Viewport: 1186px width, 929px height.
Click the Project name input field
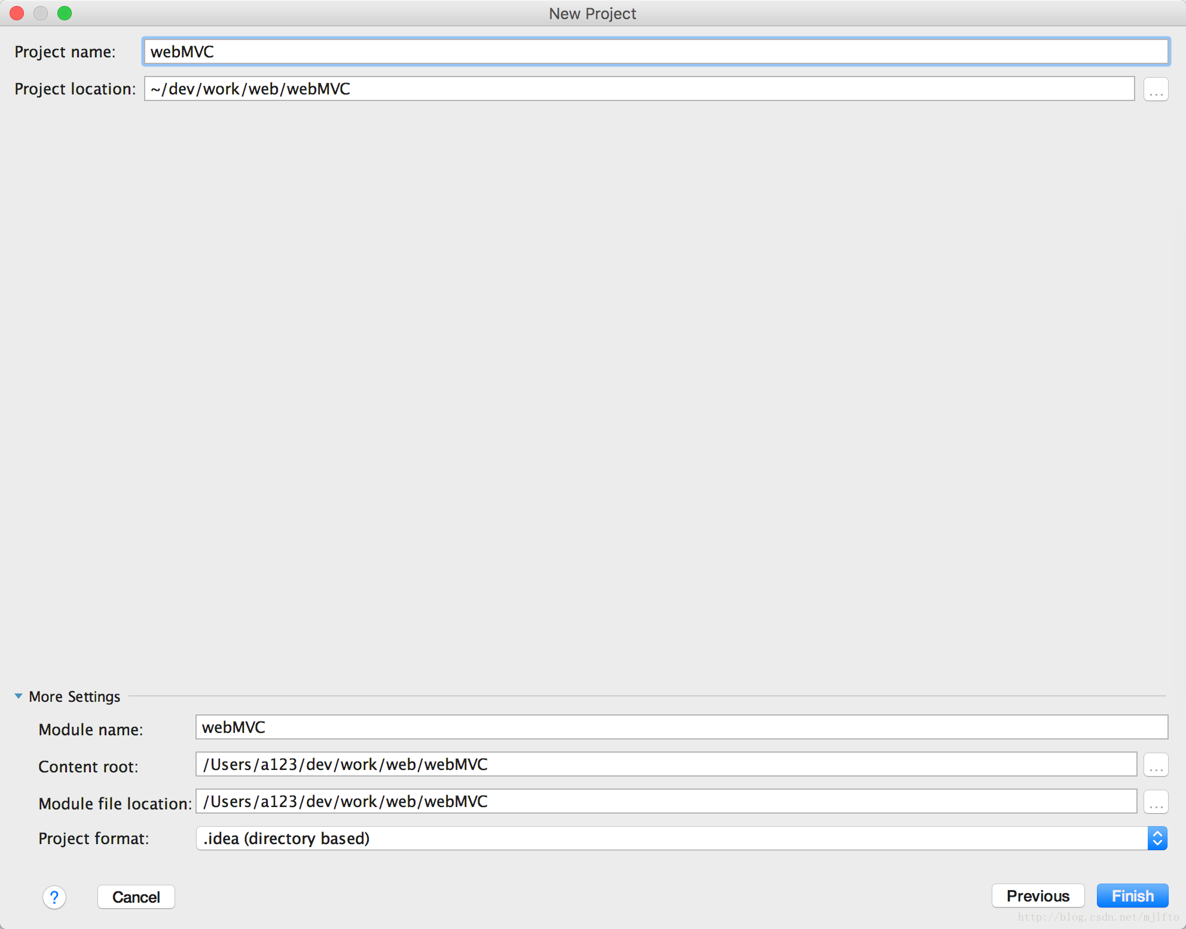coord(656,51)
